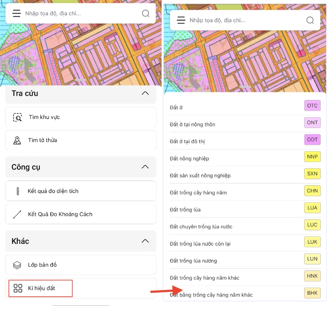
Task: Collapse the Tra cứu section
Action: [145, 93]
